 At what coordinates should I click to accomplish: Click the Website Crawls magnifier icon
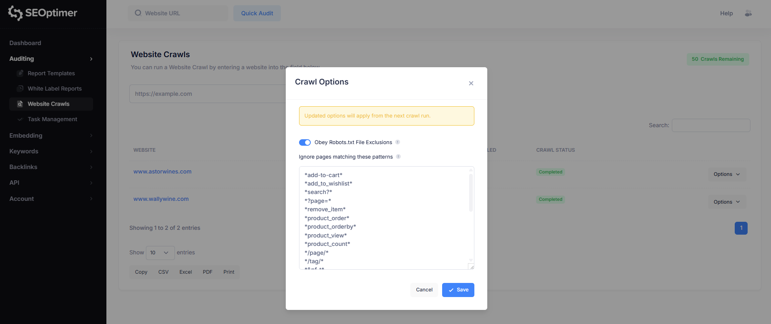[x=20, y=104]
